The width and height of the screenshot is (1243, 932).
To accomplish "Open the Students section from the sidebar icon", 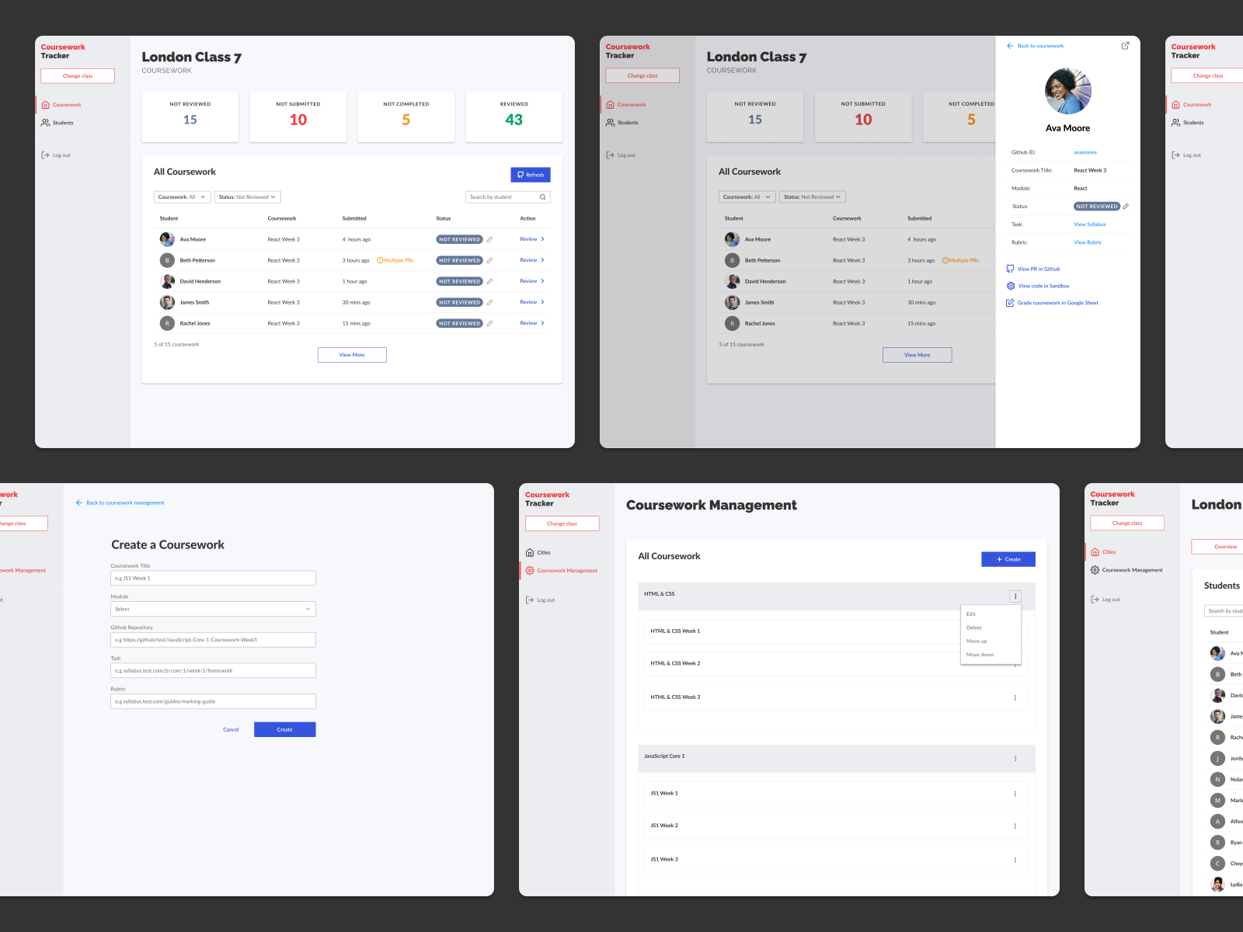I will point(44,122).
